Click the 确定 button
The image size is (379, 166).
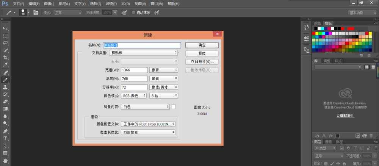point(202,45)
